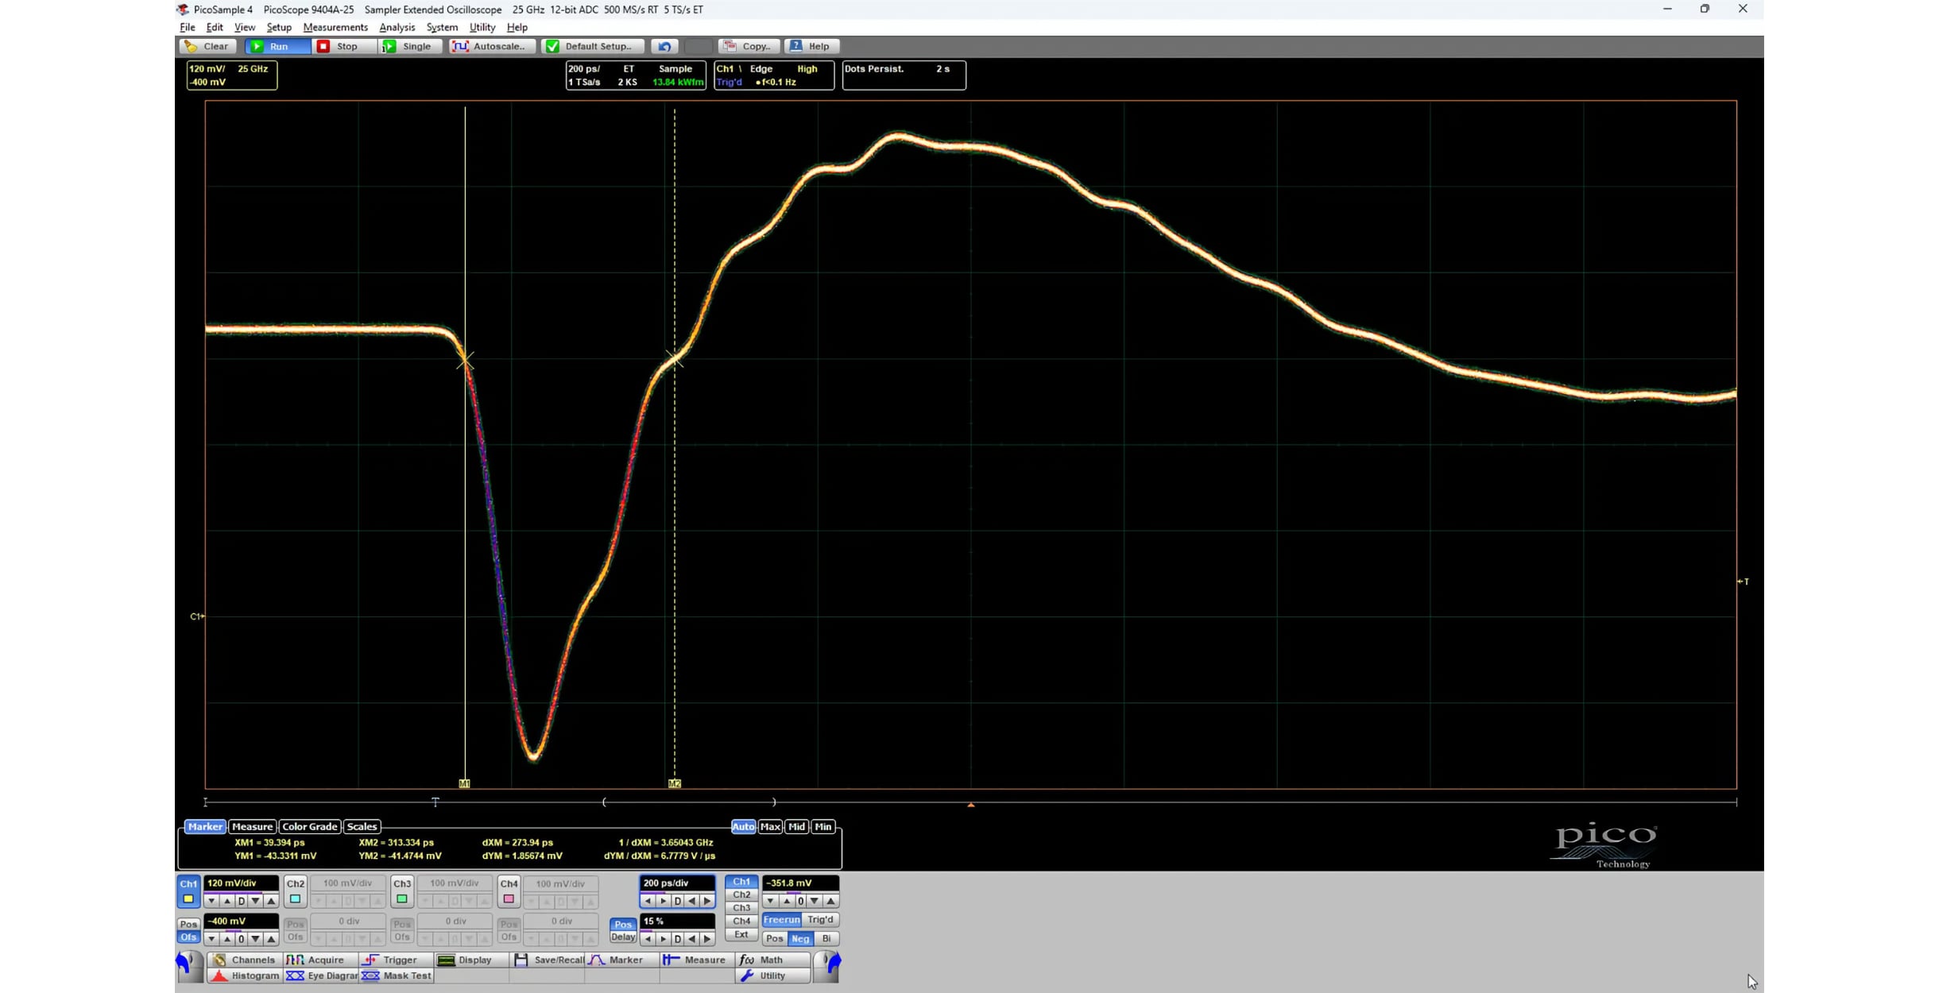Click marker M2 at the graph bottom
Image resolution: width=1939 pixels, height=993 pixels.
pos(675,784)
